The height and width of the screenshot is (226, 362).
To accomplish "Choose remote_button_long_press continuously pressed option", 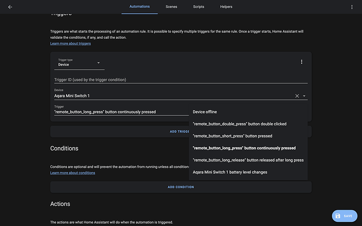I will click(x=248, y=148).
